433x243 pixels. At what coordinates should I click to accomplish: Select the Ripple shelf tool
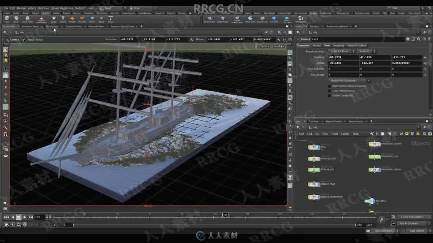[x=101, y=19]
